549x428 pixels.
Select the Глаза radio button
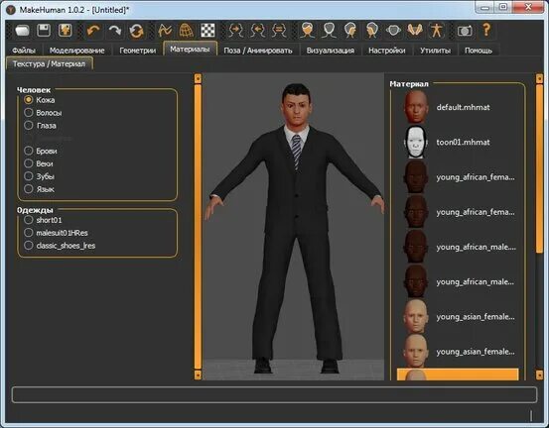pos(29,126)
